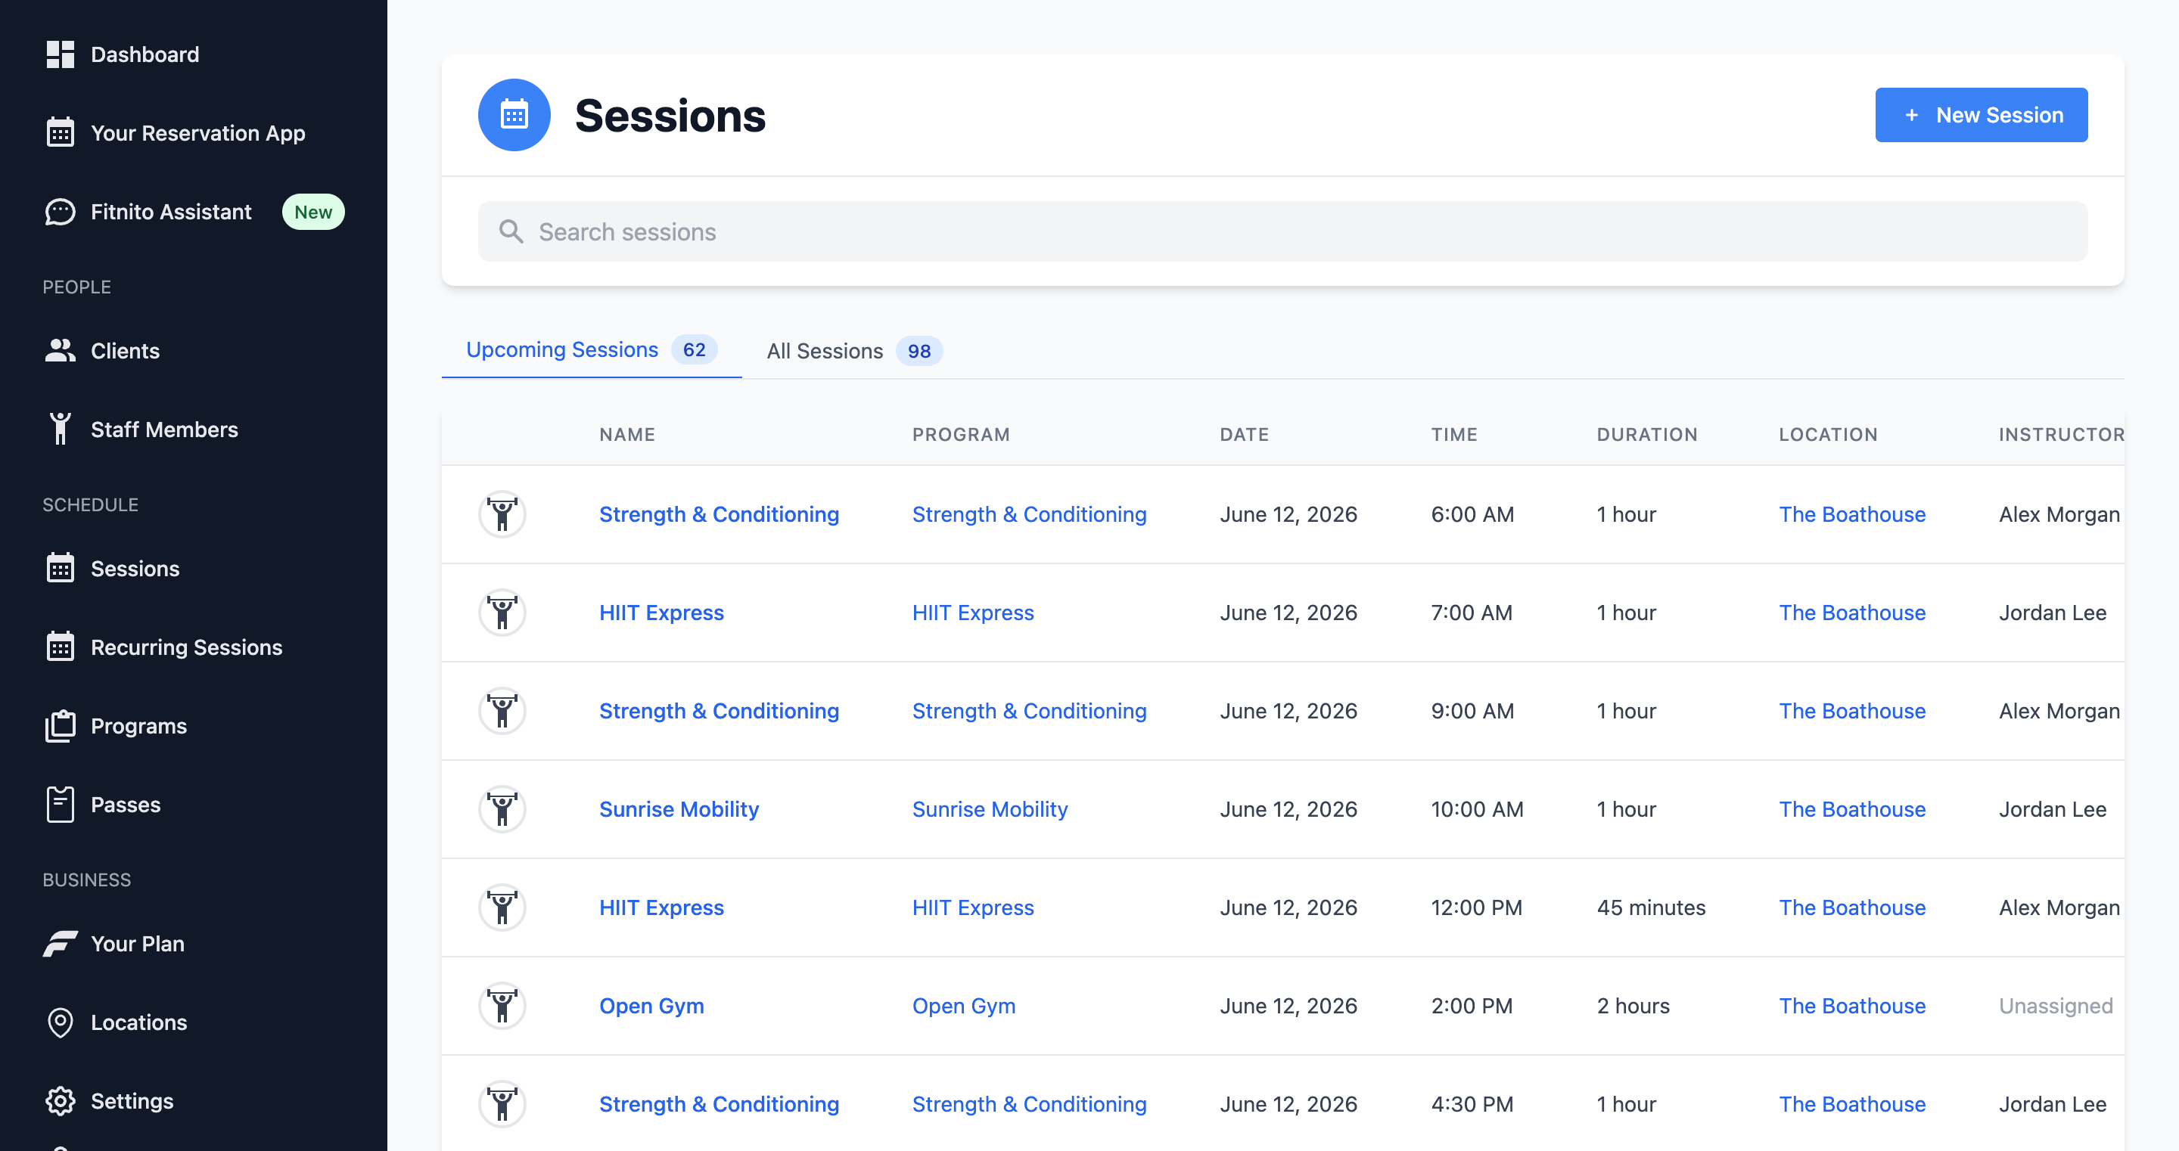Click the 2 hours duration cell

tap(1633, 1006)
